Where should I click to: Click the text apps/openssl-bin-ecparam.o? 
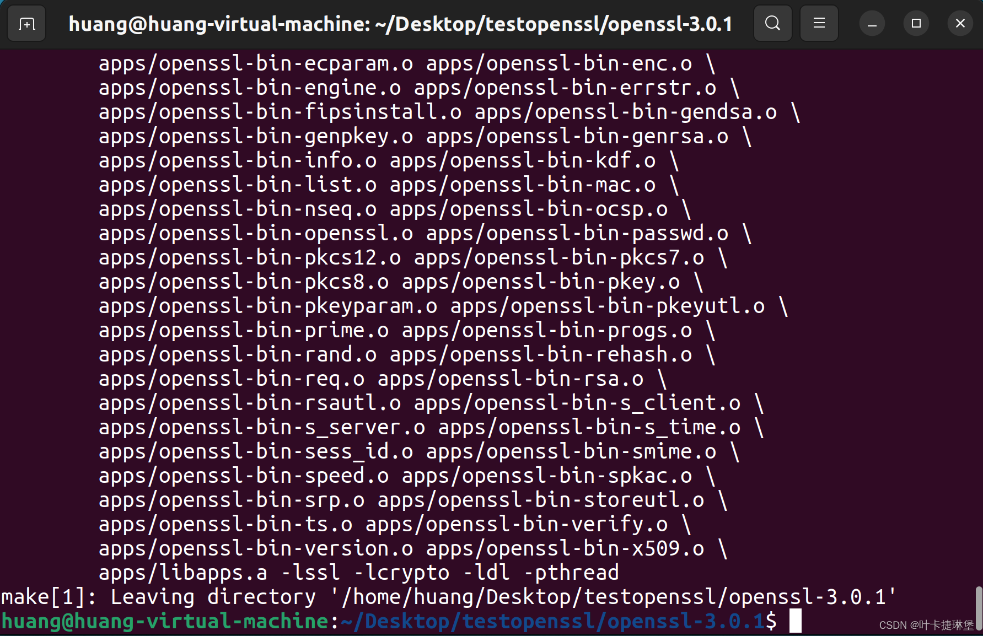click(256, 64)
